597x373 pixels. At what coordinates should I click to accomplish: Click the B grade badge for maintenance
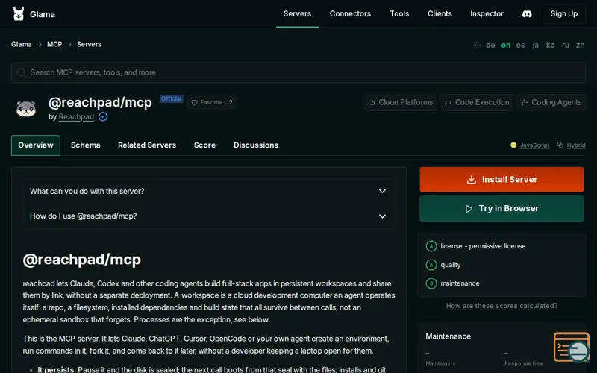(x=431, y=283)
